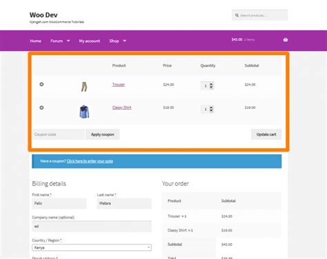Screen dimensions: 327x259
Task: Focus the Coupon code input field
Action: click(59, 134)
